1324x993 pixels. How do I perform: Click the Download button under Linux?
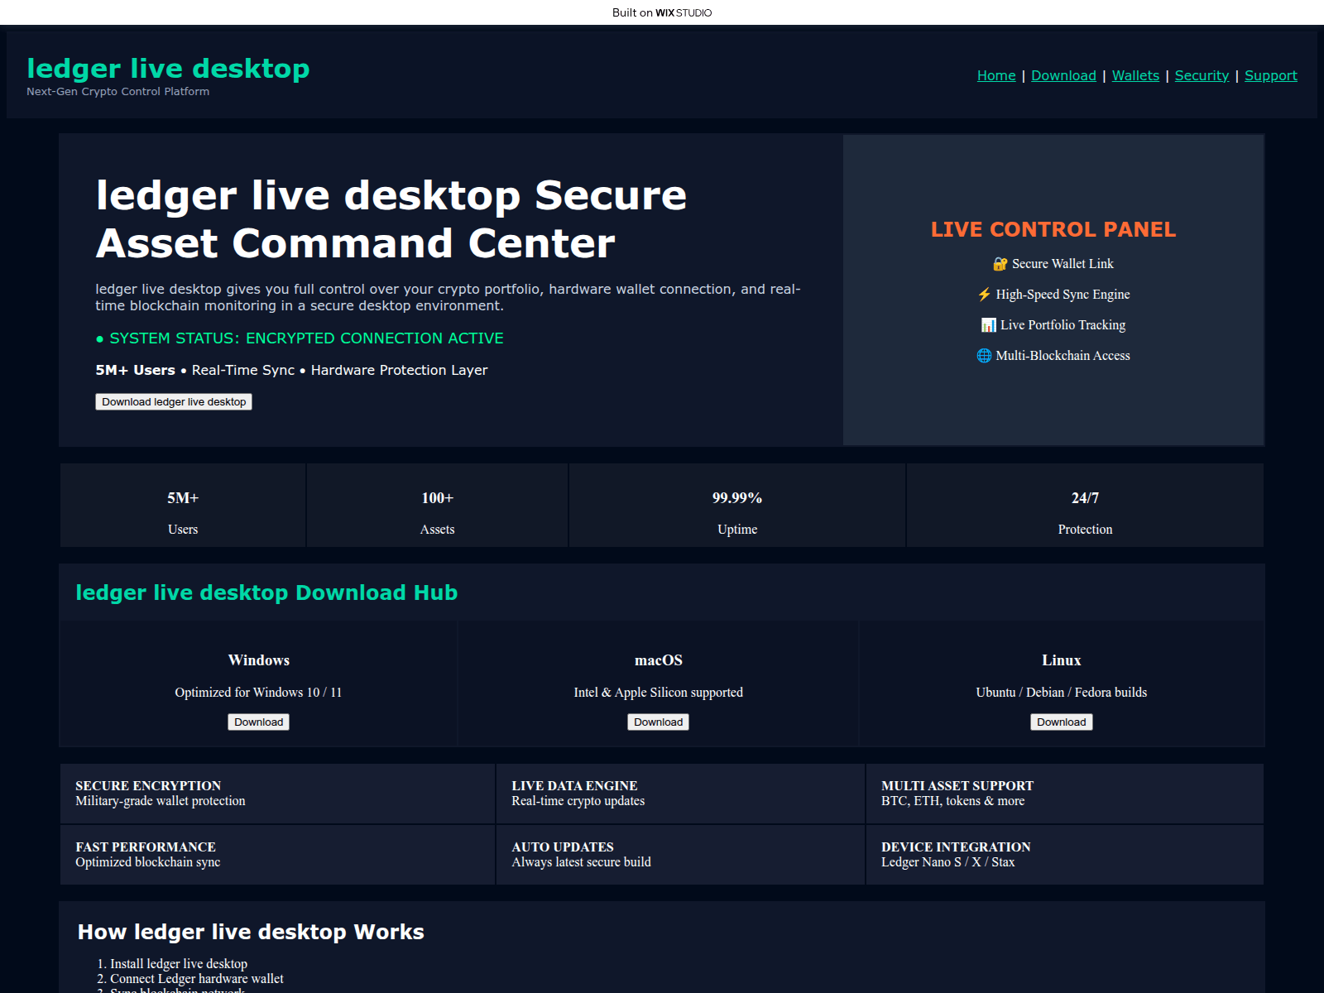click(1061, 722)
